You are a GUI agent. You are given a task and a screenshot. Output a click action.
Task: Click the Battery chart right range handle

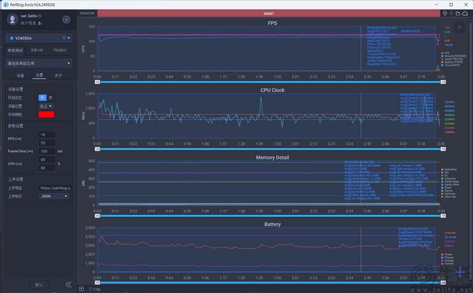pos(443,282)
